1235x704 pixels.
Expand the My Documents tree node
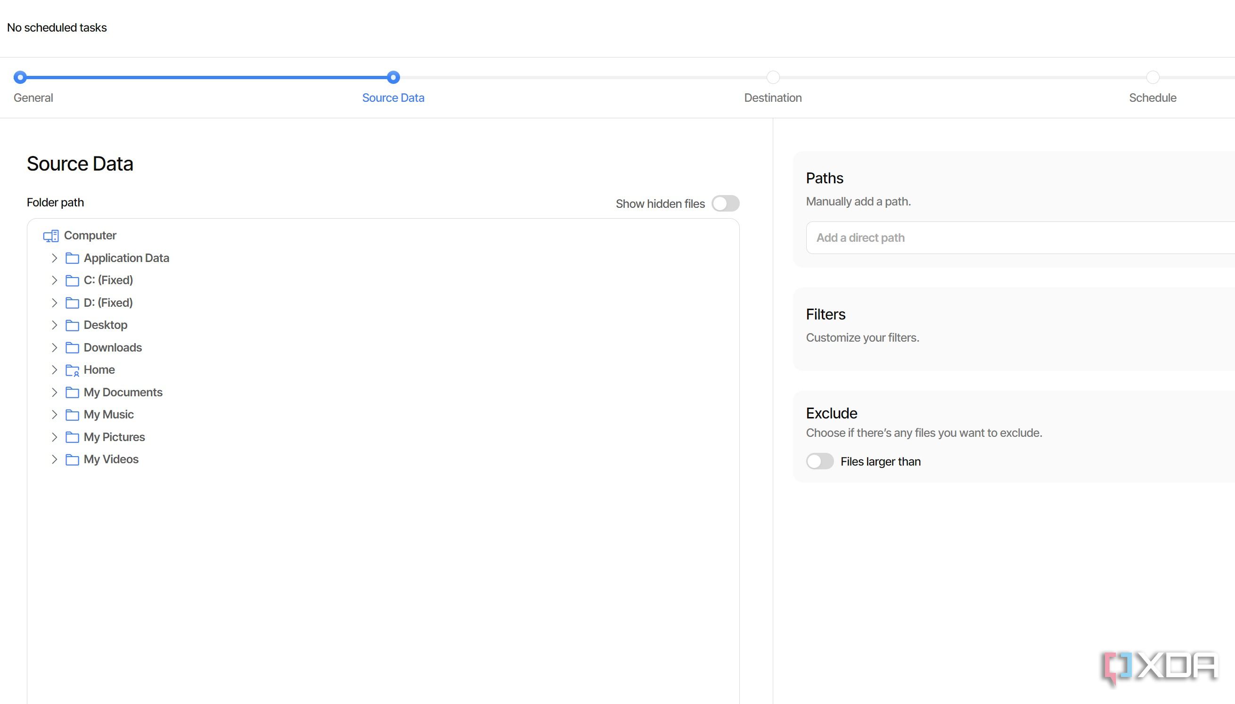click(x=54, y=392)
